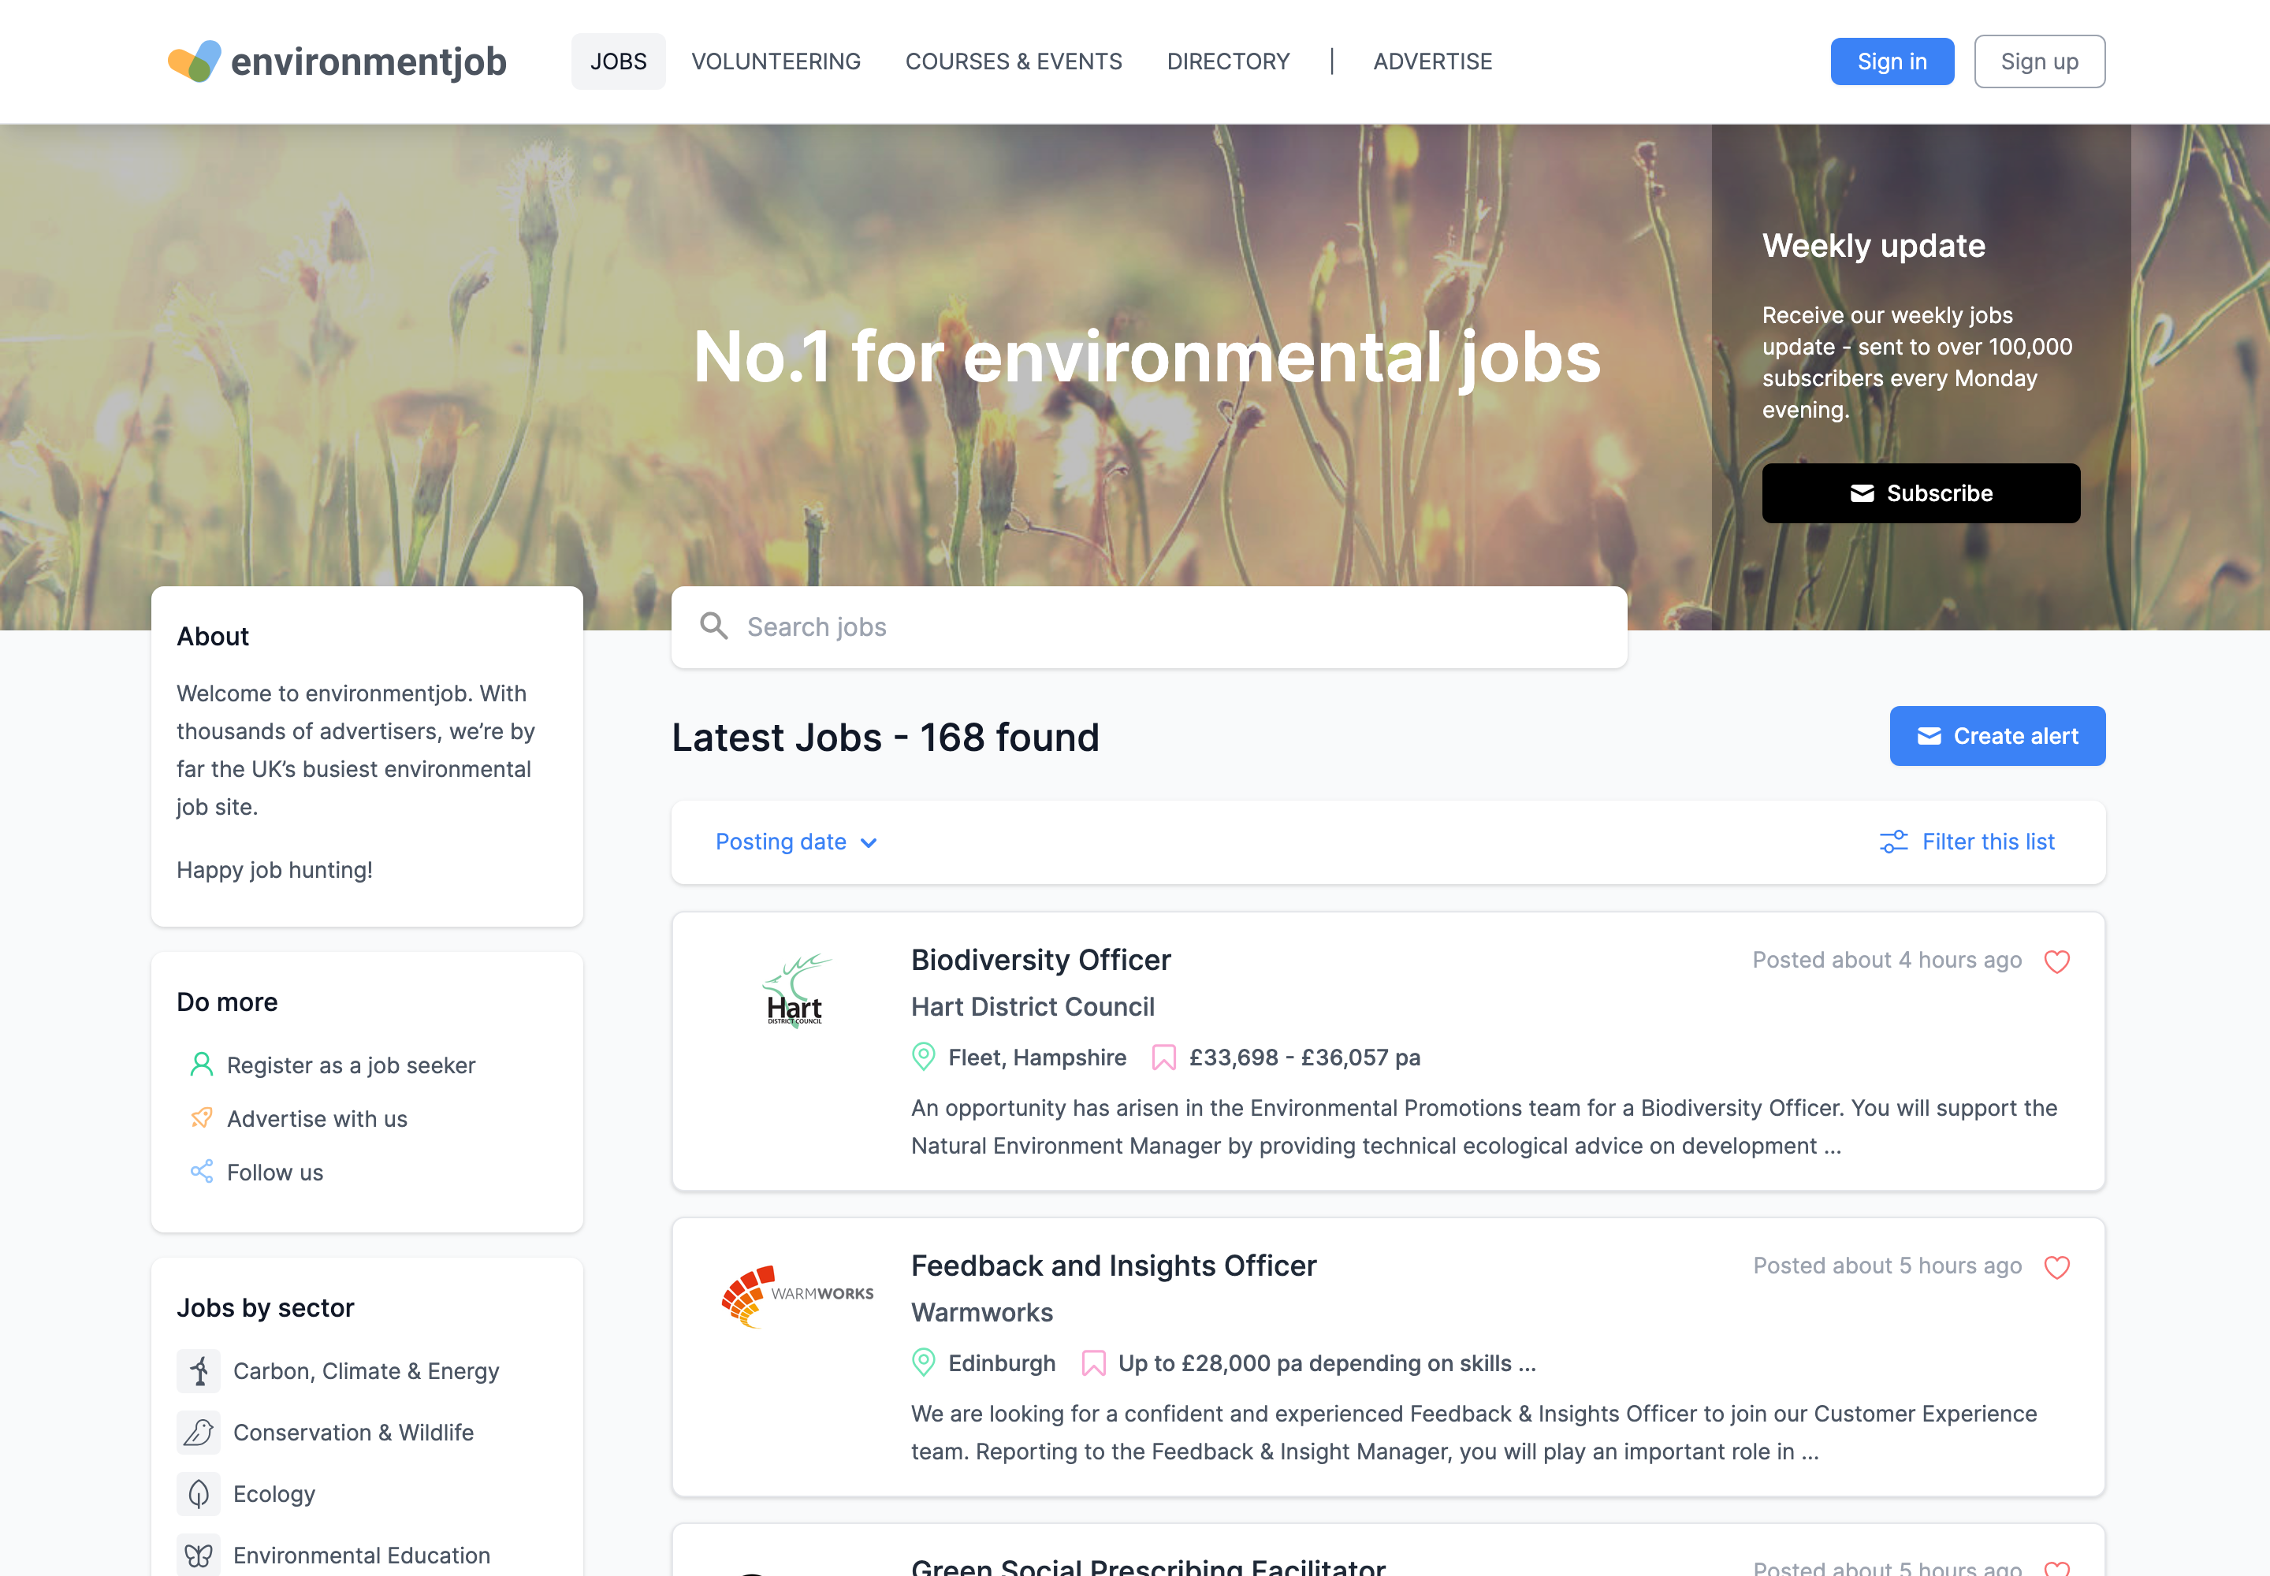Open Filter this list
Screen dimensions: 2270x1576
click(1967, 842)
